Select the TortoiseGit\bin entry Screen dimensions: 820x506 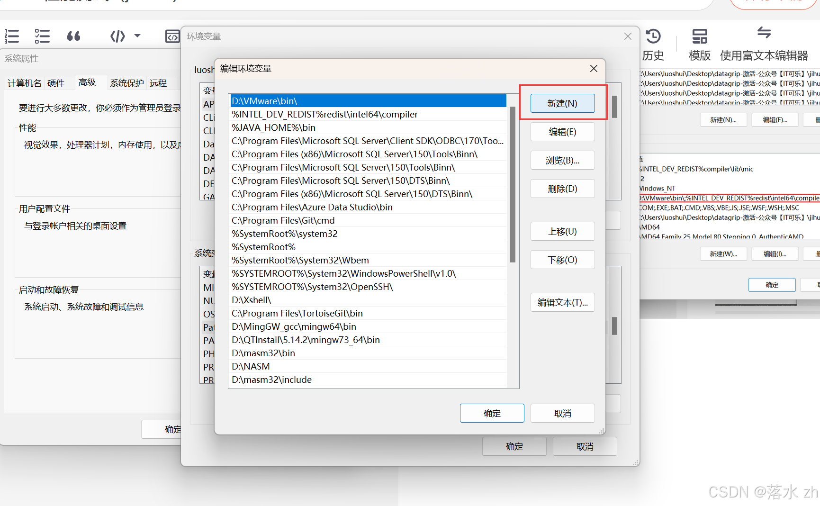pyautogui.click(x=368, y=313)
